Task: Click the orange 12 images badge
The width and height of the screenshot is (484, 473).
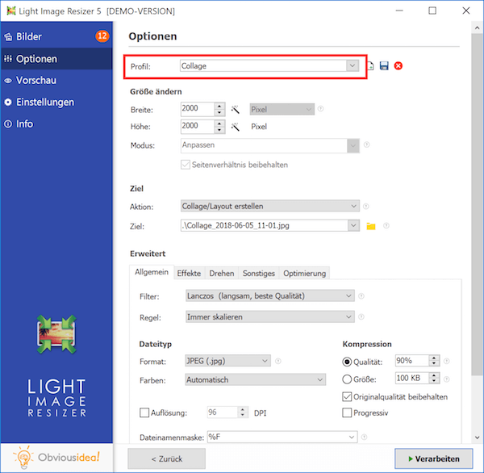Action: click(102, 36)
